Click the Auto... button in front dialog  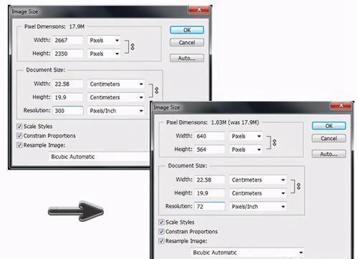[x=329, y=154]
